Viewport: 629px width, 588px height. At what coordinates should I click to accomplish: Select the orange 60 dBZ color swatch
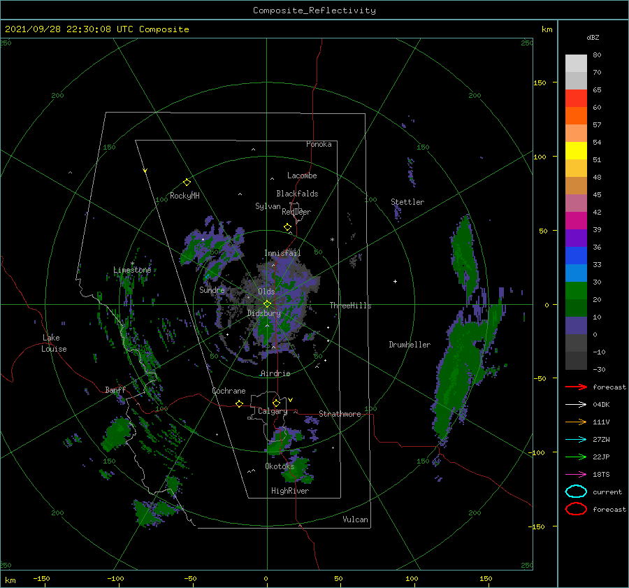tap(576, 115)
